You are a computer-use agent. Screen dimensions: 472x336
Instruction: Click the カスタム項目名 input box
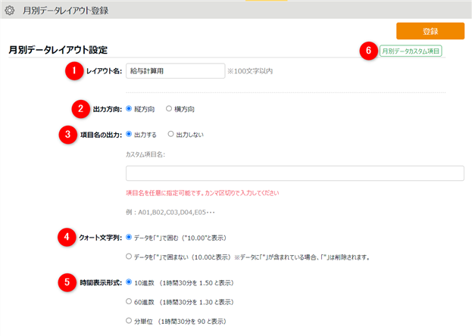(295, 173)
